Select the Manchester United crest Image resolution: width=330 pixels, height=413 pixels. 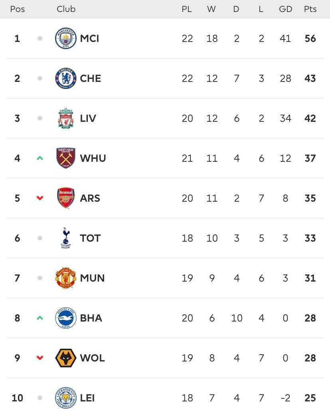(66, 278)
